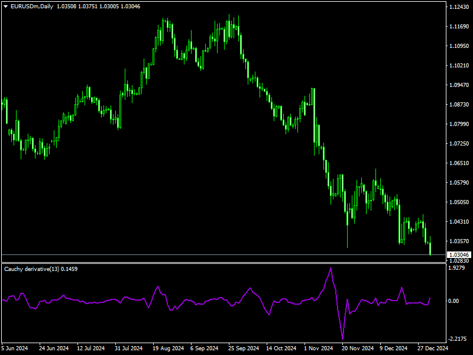This screenshot has height=355, width=473.
Task: Select the 0.00 zero level of indicator
Action: point(453,301)
